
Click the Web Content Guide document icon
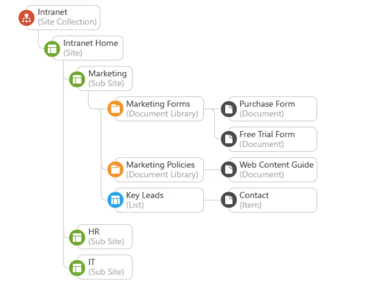pos(229,170)
